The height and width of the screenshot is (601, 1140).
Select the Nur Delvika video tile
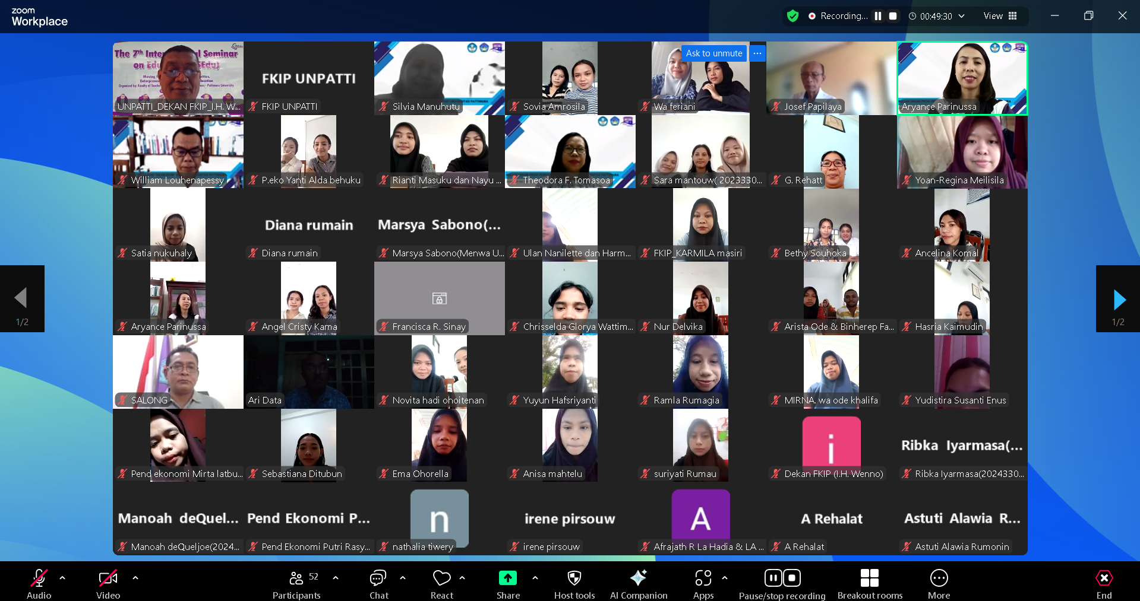point(701,298)
